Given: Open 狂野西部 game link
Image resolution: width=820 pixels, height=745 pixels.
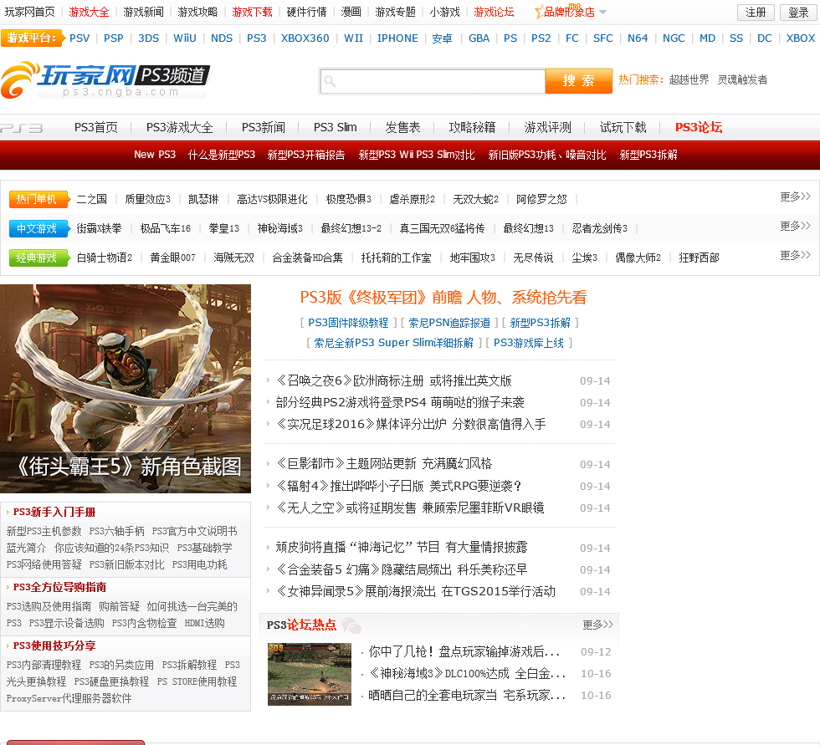Looking at the screenshot, I should click(x=699, y=258).
